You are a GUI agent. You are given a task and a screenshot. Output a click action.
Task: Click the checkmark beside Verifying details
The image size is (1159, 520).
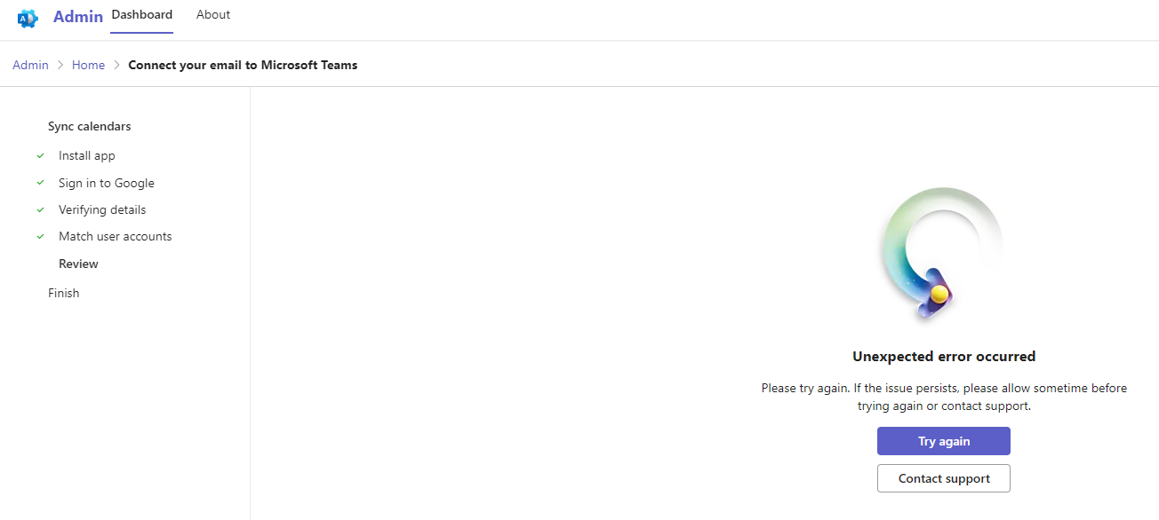pos(41,210)
